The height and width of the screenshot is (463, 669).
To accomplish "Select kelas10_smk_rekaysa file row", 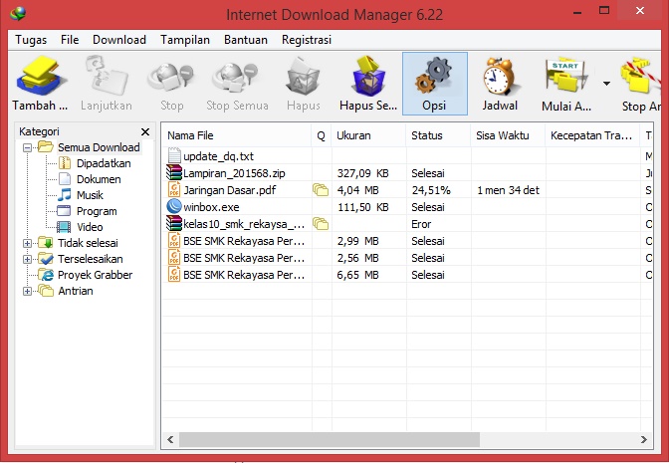I will pyautogui.click(x=407, y=224).
